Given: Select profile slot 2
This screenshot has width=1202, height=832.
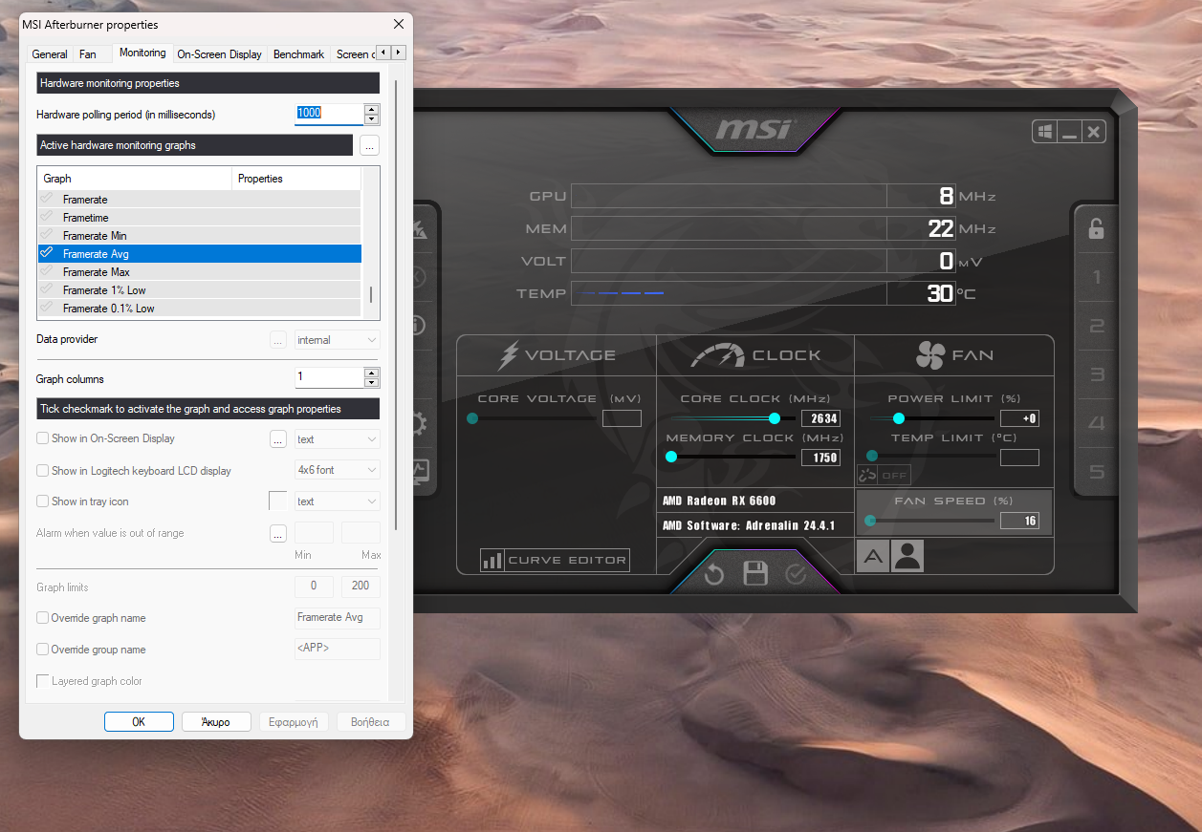Looking at the screenshot, I should pyautogui.click(x=1097, y=327).
